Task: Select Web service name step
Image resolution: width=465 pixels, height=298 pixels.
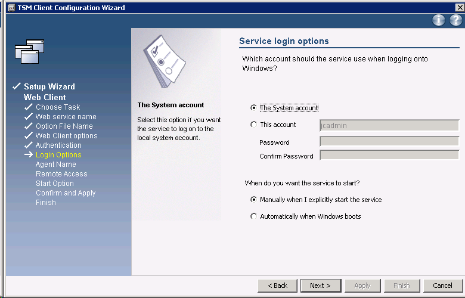Action: (66, 117)
